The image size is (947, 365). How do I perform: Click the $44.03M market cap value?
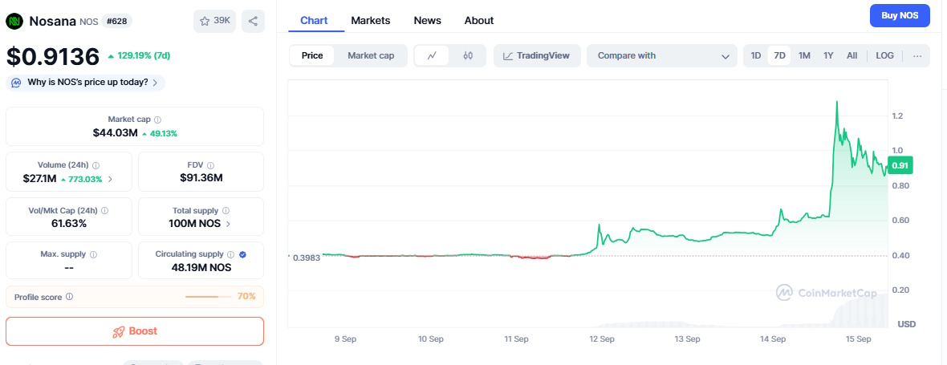[115, 132]
